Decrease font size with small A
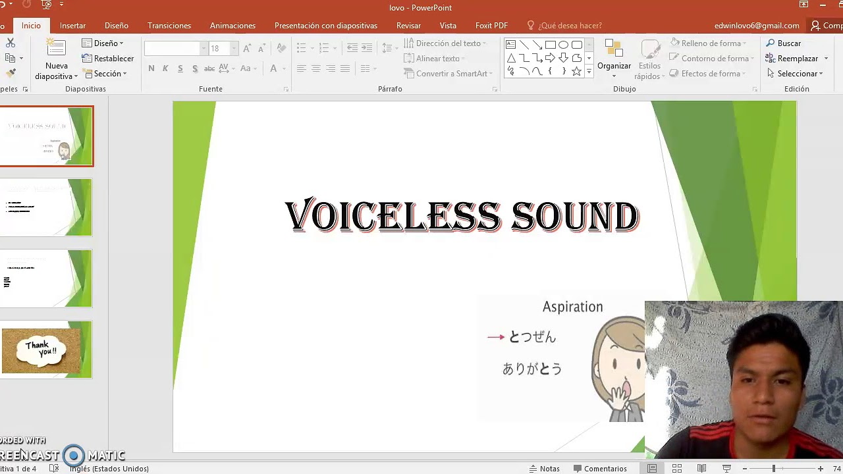This screenshot has height=474, width=843. click(x=261, y=49)
